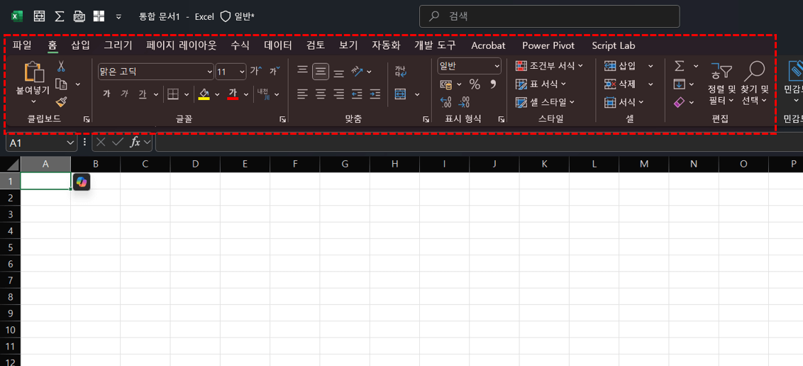Increase font size with 가 up-arrow icon
This screenshot has width=803, height=366.
pyautogui.click(x=255, y=71)
